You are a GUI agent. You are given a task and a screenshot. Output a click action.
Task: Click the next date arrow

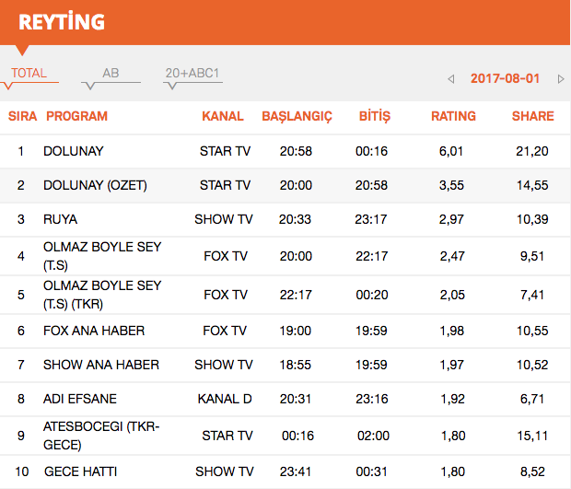click(x=561, y=79)
